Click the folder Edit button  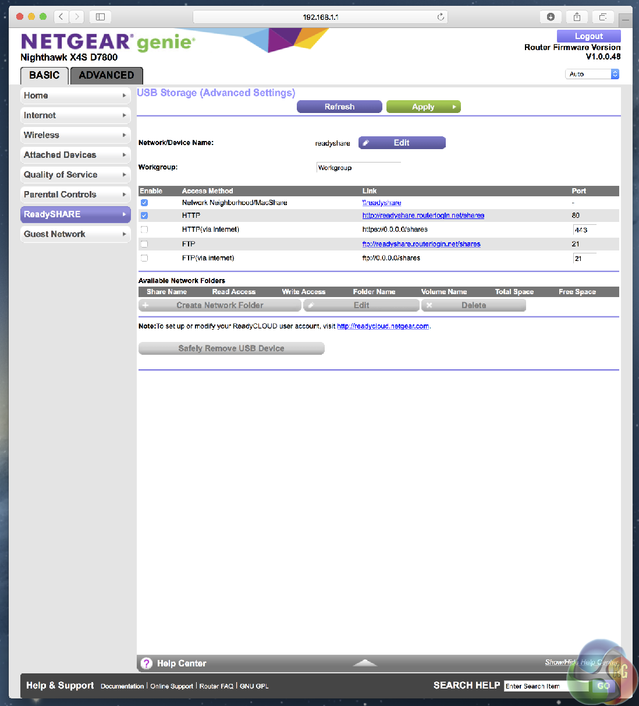361,305
